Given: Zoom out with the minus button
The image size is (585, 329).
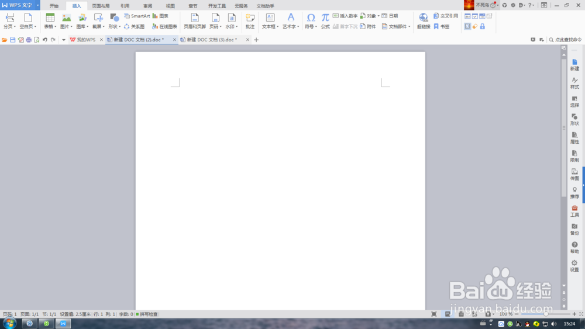Looking at the screenshot, I should pyautogui.click(x=517, y=314).
